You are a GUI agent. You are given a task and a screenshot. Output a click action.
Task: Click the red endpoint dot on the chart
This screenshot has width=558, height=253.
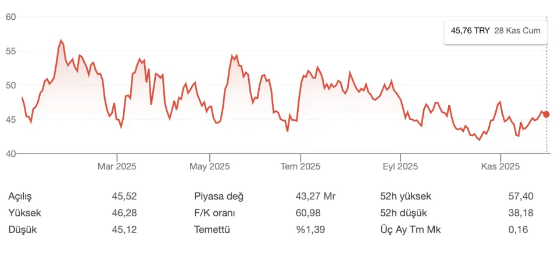point(546,115)
